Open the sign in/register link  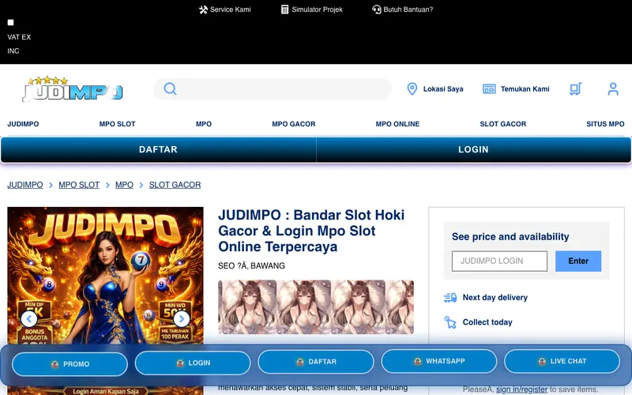click(521, 389)
